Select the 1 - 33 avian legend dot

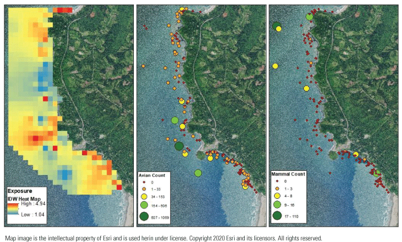144,188
